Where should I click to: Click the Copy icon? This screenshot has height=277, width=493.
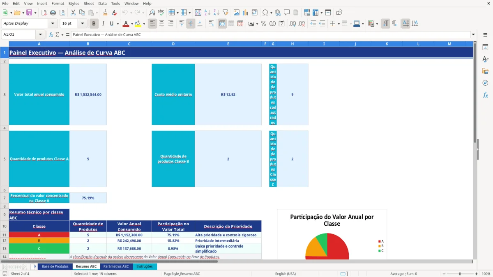82,13
